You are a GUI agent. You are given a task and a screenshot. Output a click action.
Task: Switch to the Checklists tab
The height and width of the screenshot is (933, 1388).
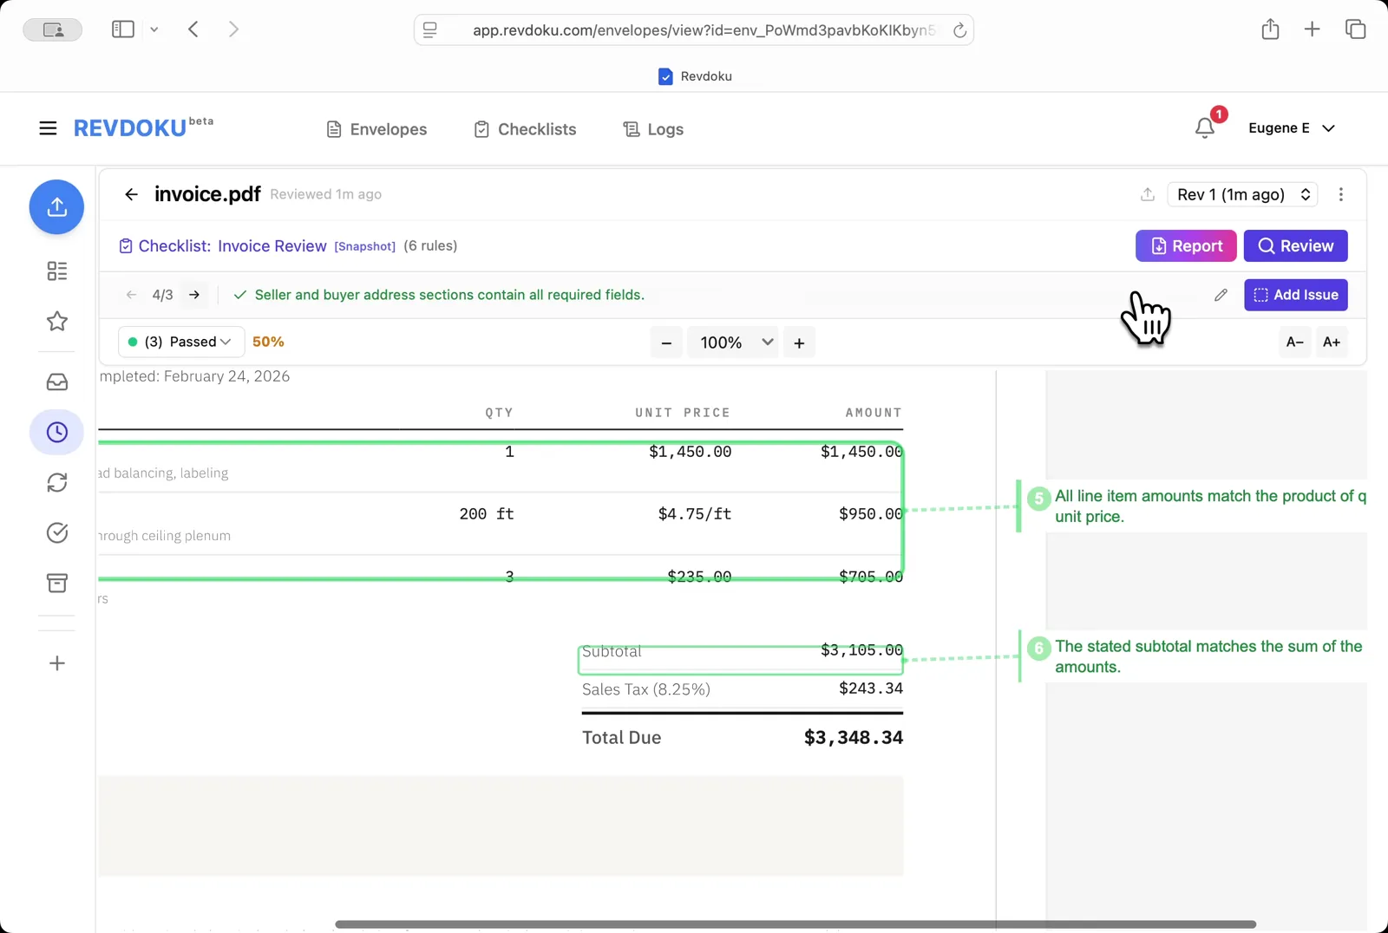(x=525, y=129)
